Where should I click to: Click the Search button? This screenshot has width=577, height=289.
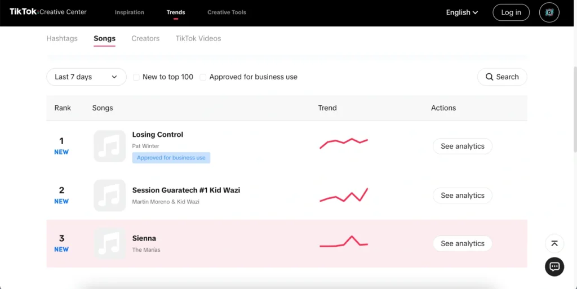pos(502,77)
